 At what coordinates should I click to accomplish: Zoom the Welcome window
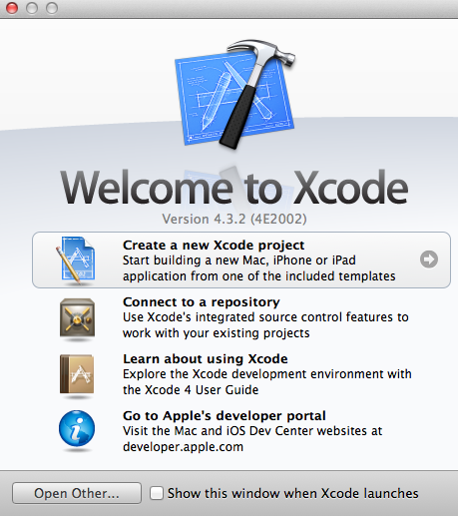(x=52, y=7)
